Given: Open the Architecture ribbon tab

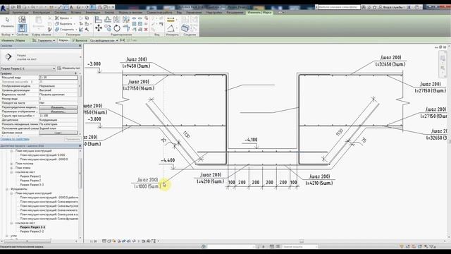Looking at the screenshot, I should click(20, 13).
